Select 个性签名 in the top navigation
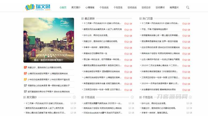This screenshot has height=116, width=208. 118,7
